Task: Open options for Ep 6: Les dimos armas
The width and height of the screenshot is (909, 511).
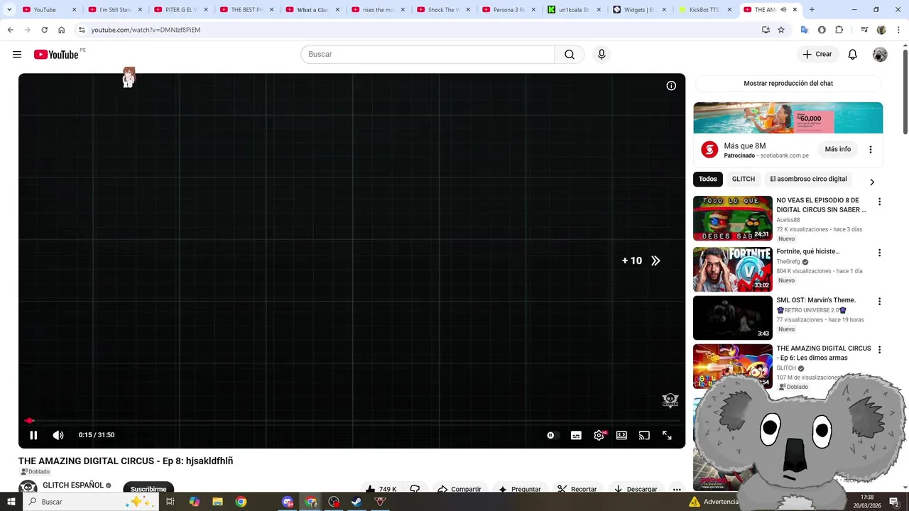Action: 879,350
